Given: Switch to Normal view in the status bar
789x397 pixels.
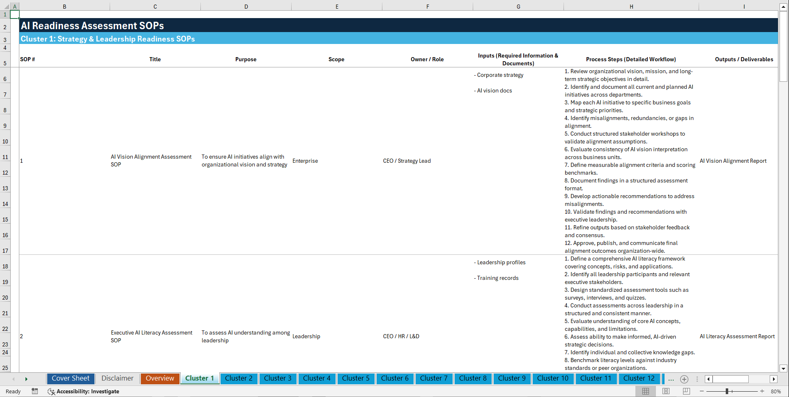Looking at the screenshot, I should pos(645,391).
